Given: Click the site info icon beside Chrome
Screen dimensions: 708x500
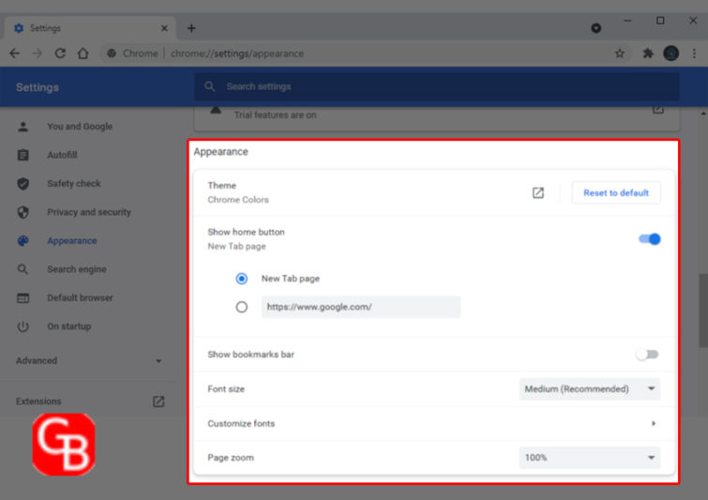Looking at the screenshot, I should coord(112,53).
